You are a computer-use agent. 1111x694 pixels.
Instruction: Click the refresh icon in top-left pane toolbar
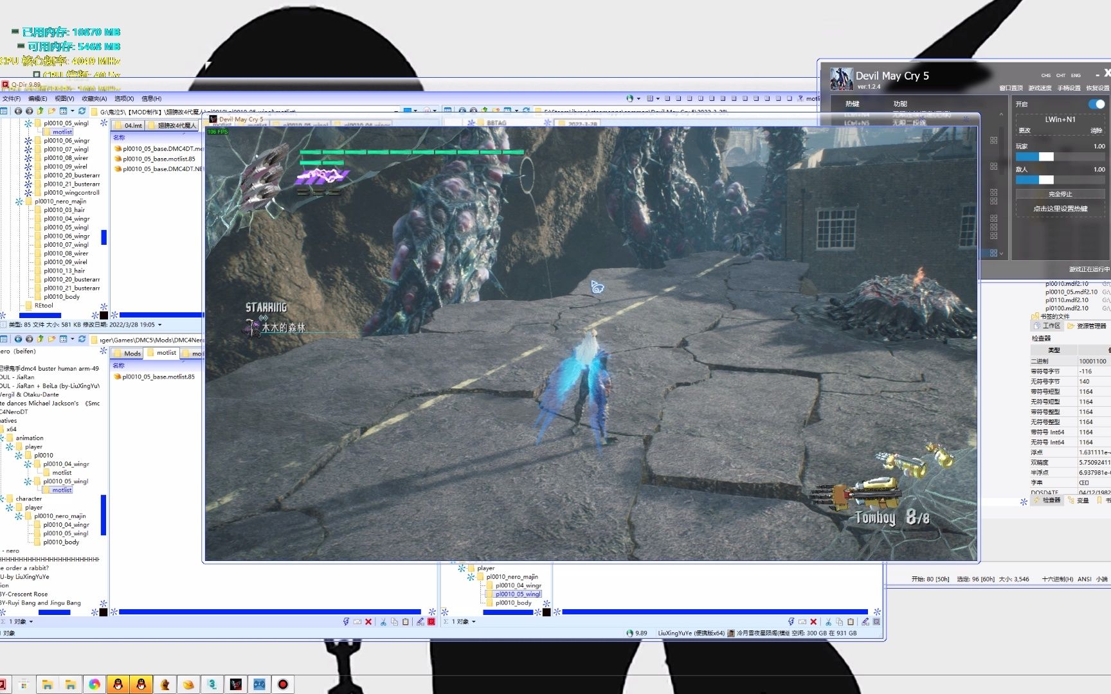(82, 111)
